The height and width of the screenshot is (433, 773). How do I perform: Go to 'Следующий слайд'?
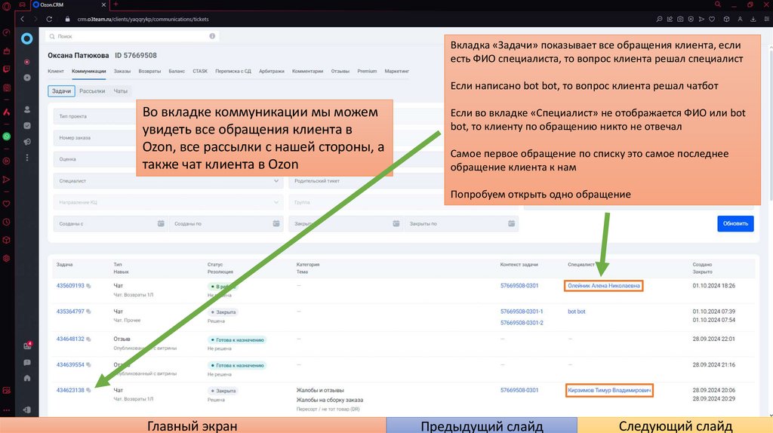(x=675, y=425)
